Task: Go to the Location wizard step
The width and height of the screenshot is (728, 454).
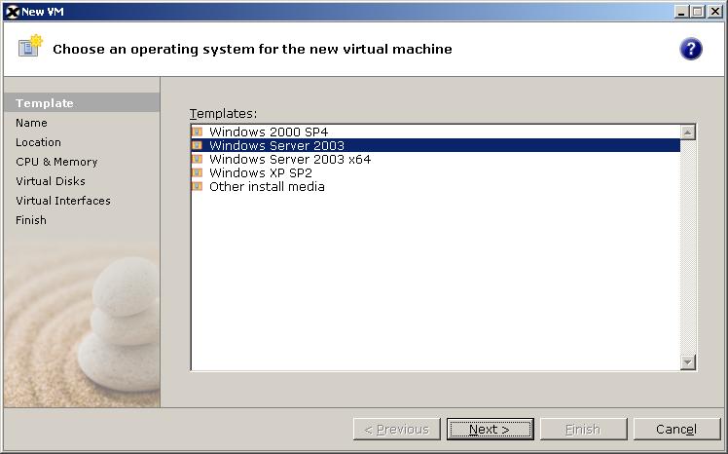Action: coord(38,142)
